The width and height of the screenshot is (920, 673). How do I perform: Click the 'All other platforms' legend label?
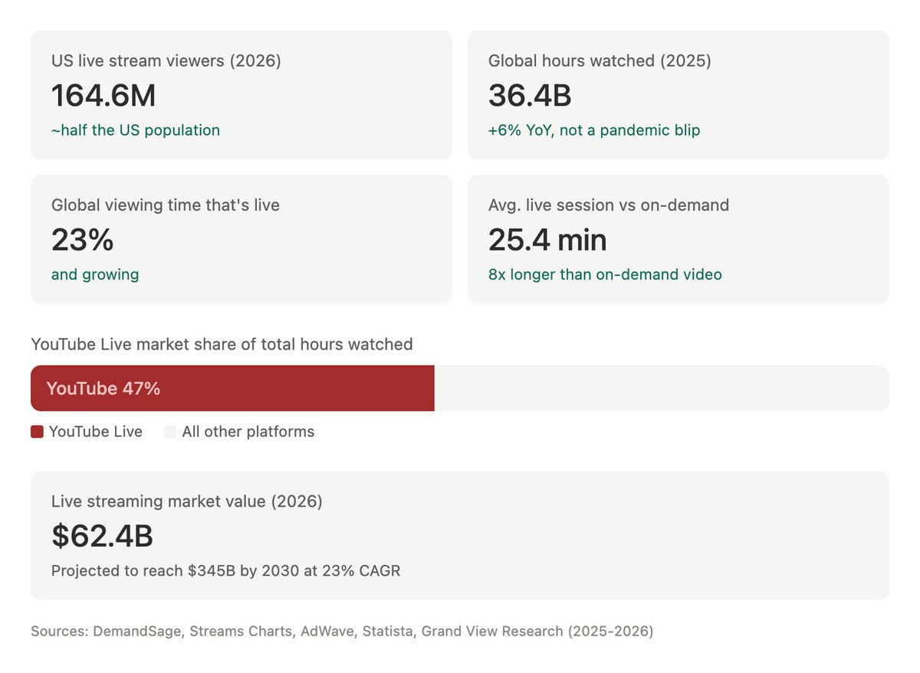click(248, 432)
